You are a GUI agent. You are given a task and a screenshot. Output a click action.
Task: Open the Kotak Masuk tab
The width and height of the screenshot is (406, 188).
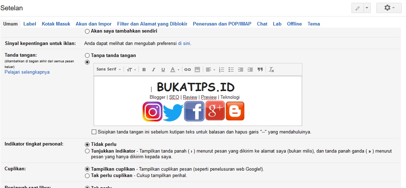(x=56, y=24)
